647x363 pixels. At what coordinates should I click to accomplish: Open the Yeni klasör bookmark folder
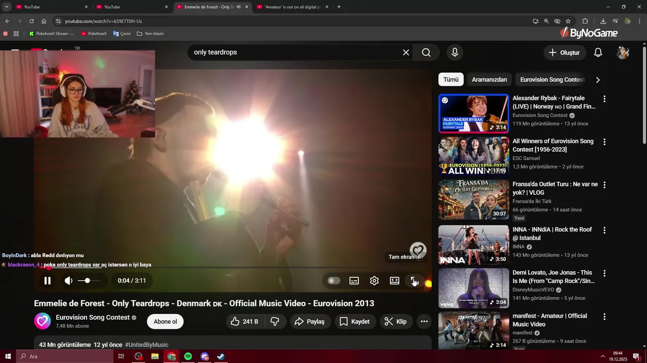click(150, 34)
